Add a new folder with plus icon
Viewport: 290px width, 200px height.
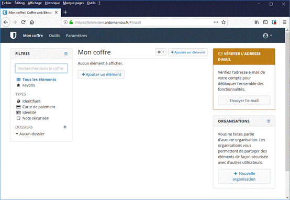(65, 127)
